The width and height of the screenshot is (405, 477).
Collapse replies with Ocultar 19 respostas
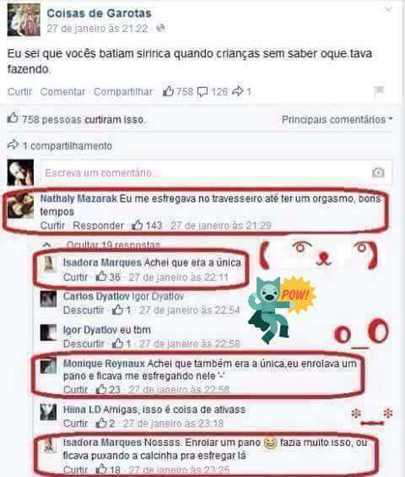pos(113,245)
